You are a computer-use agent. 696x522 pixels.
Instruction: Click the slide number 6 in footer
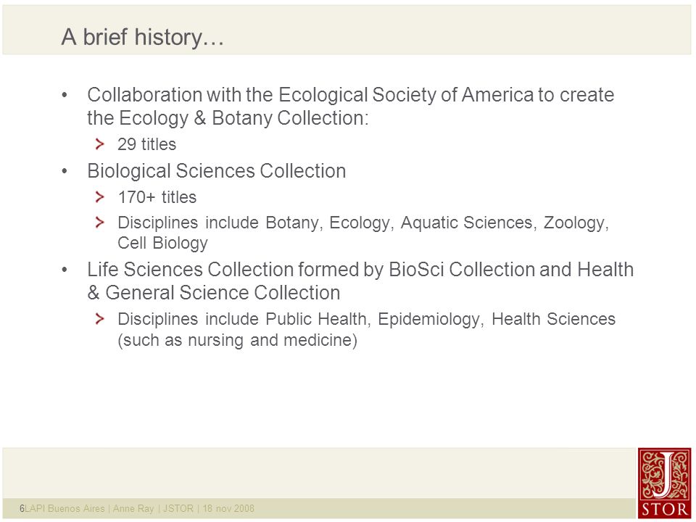click(22, 509)
